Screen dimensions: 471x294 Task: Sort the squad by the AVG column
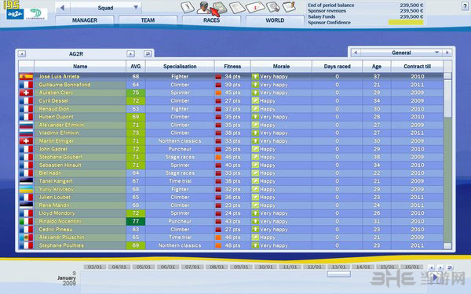click(x=136, y=67)
